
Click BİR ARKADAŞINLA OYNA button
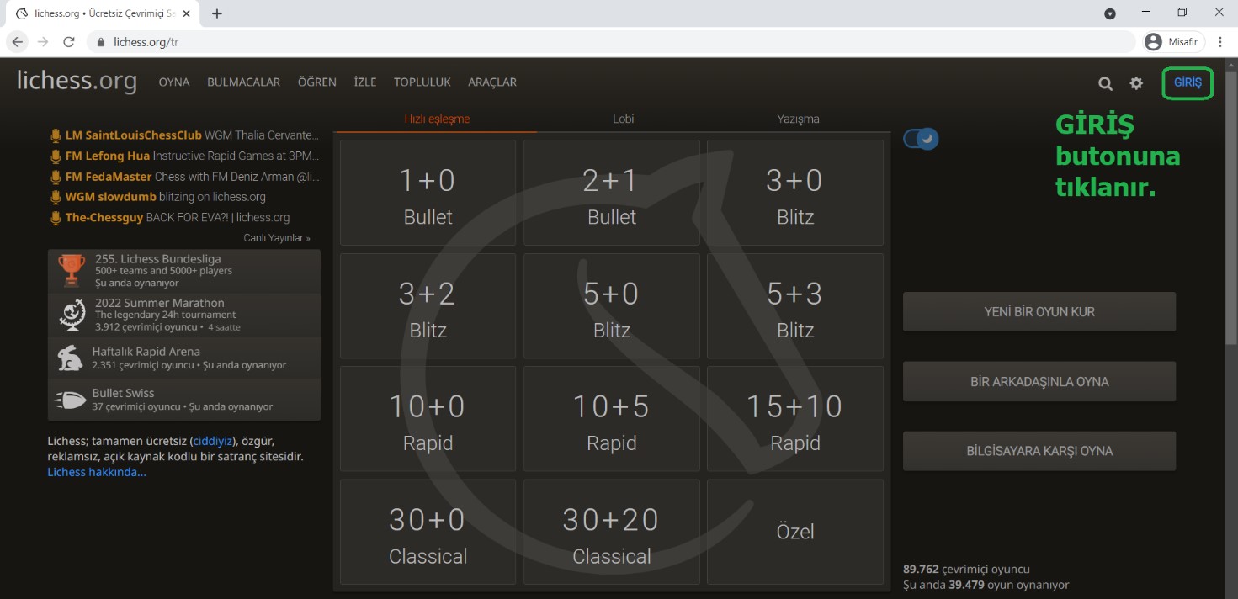1039,382
